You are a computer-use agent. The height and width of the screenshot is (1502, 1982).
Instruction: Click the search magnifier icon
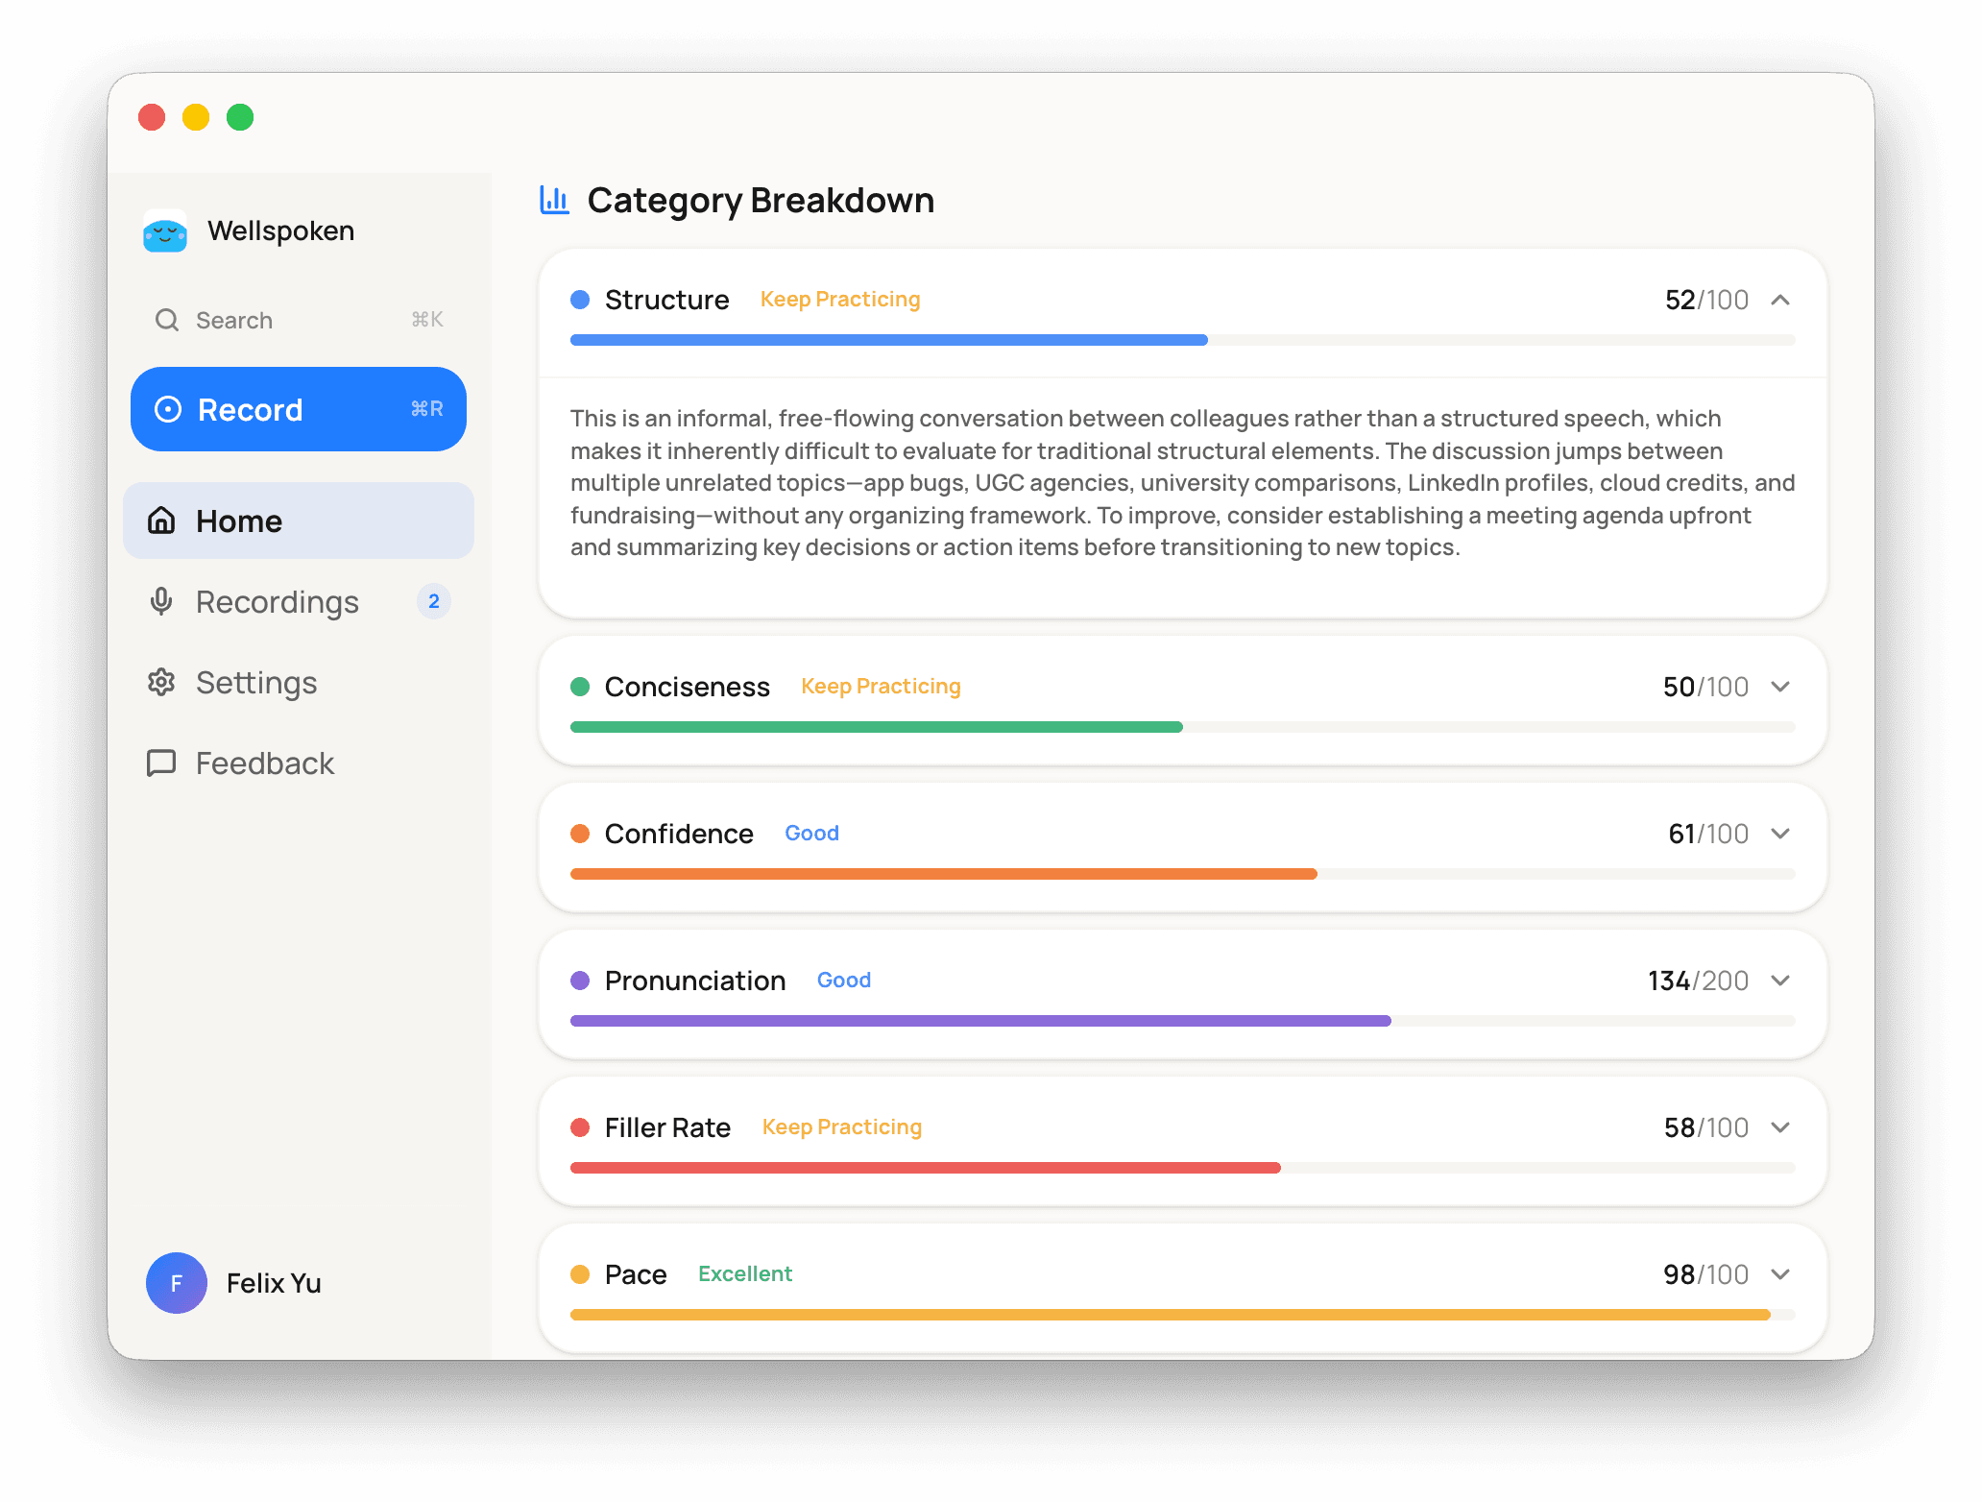point(167,320)
